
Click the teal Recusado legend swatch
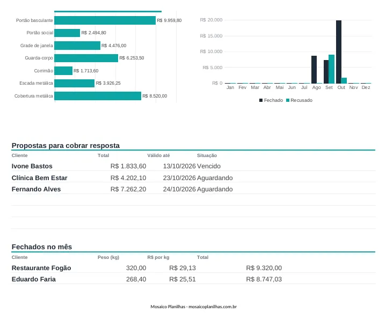click(x=288, y=100)
